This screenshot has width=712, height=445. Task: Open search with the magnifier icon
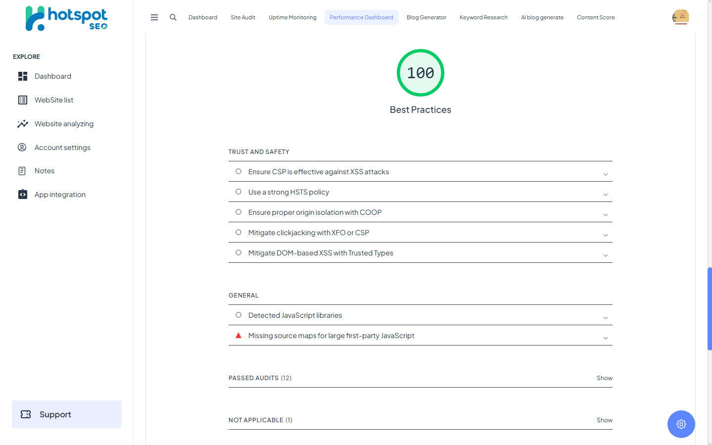point(173,17)
